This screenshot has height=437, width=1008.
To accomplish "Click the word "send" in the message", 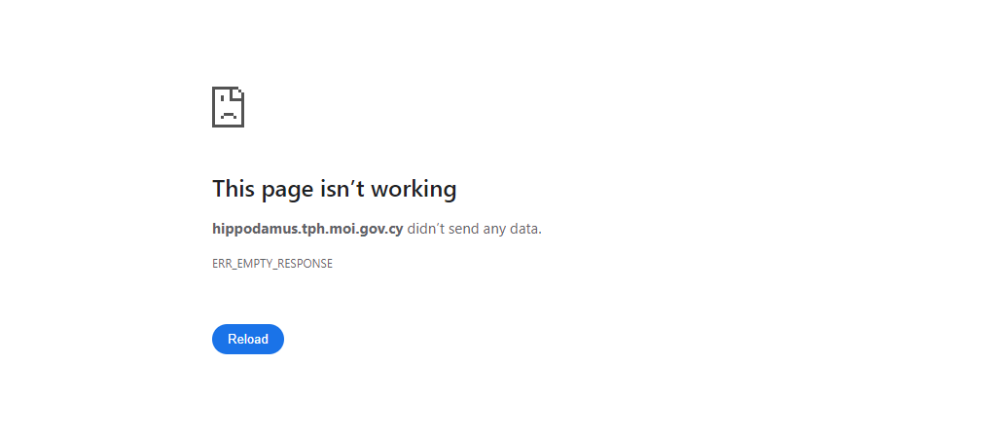I will point(463,229).
